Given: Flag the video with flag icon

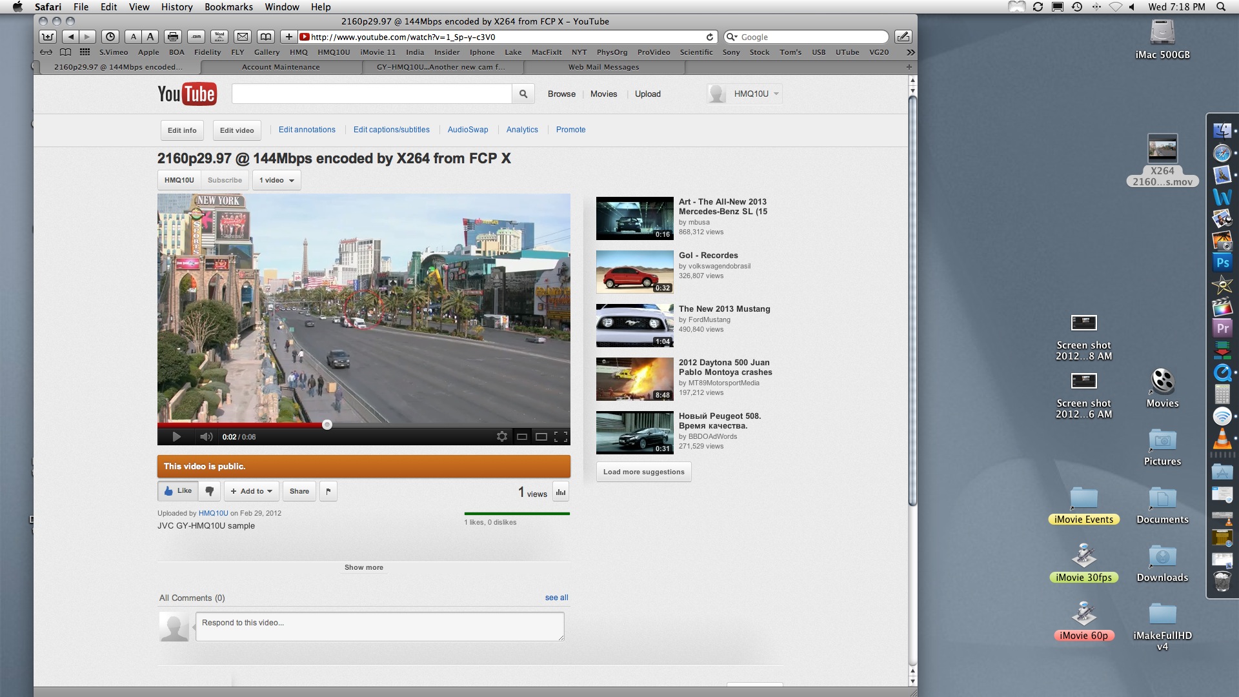Looking at the screenshot, I should 328,491.
